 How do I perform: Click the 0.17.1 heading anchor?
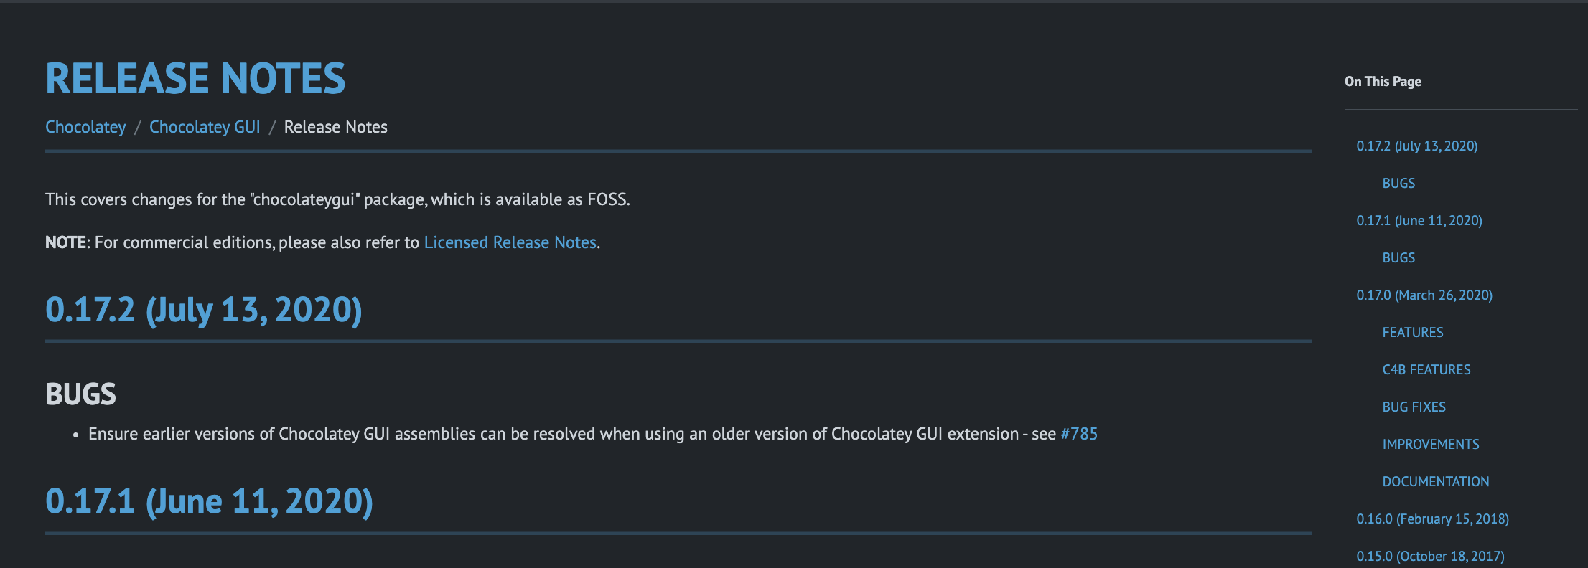point(209,501)
